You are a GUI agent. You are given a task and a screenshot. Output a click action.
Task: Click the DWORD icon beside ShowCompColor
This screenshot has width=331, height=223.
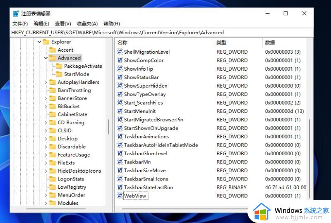(120, 60)
